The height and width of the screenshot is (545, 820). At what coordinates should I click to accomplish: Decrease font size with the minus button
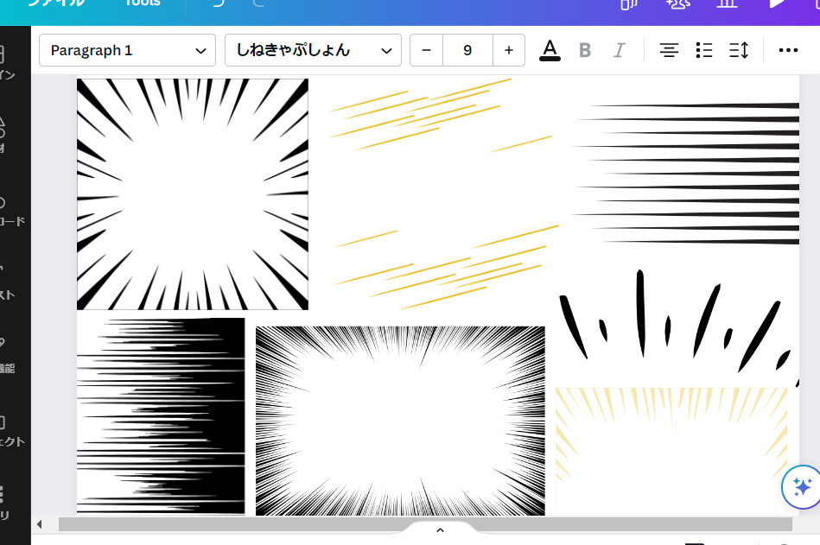click(x=426, y=50)
